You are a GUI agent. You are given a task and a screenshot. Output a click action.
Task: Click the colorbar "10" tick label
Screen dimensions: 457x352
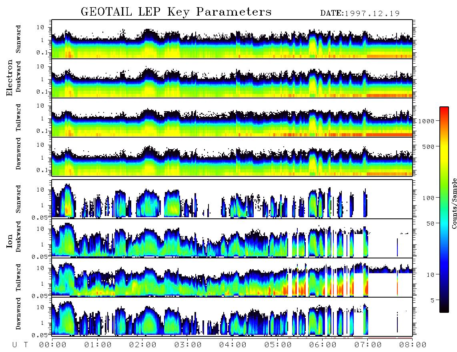(x=430, y=274)
